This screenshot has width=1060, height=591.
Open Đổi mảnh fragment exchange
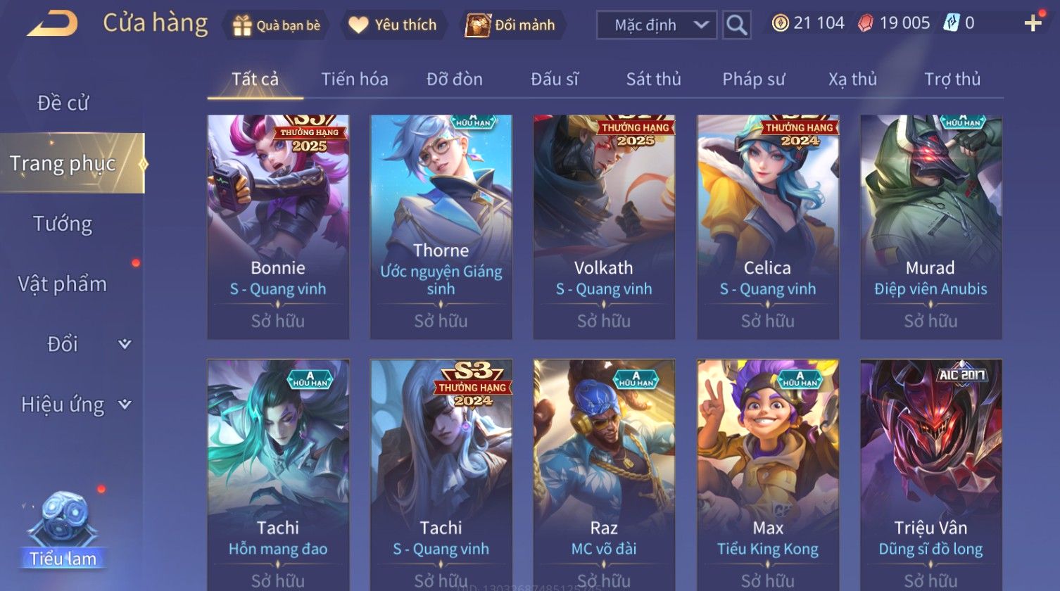(477, 25)
